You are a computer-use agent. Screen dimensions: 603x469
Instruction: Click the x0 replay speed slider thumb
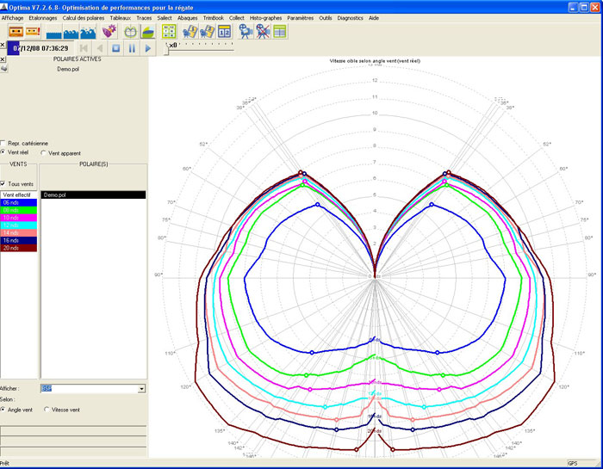166,49
